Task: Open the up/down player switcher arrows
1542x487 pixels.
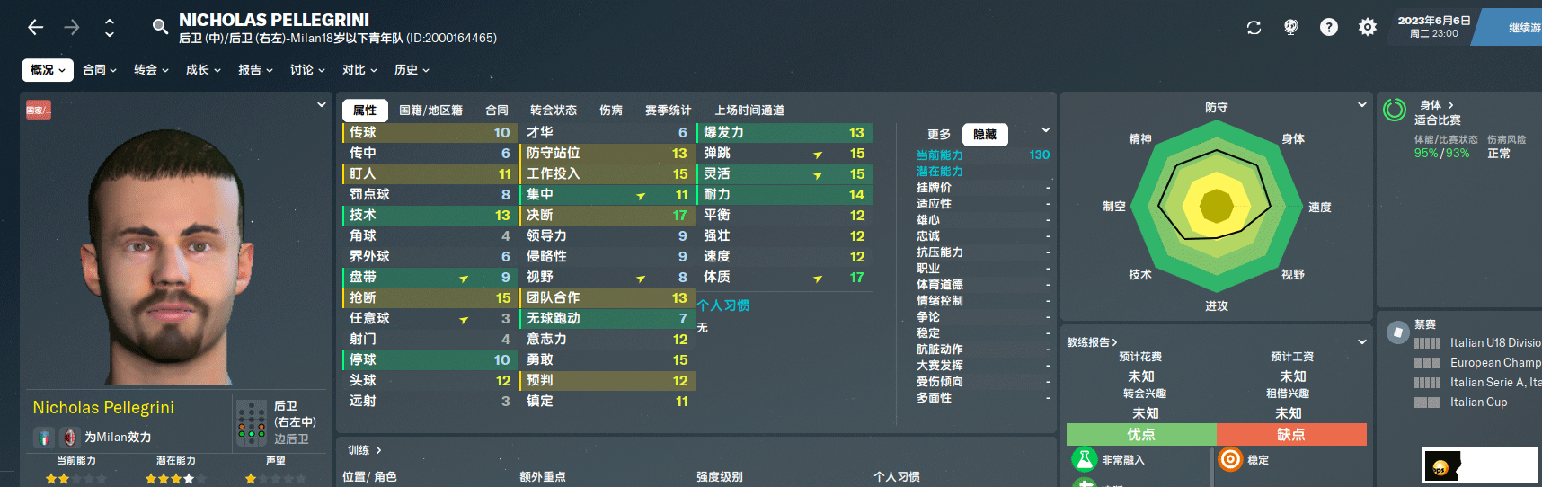Action: click(110, 27)
